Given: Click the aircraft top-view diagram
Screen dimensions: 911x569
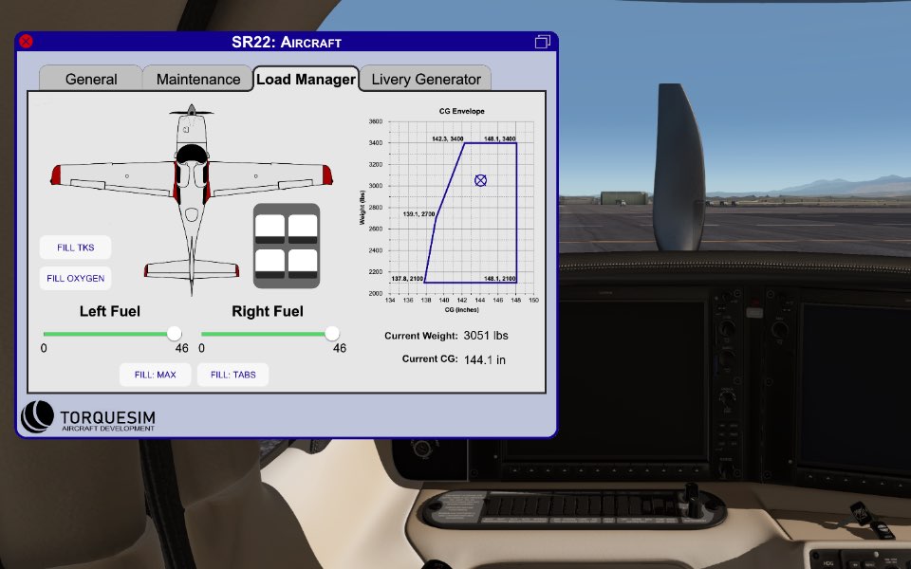Looking at the screenshot, I should pyautogui.click(x=192, y=199).
